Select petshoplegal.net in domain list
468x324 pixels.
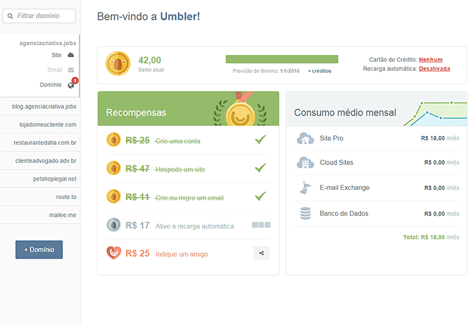40,179
